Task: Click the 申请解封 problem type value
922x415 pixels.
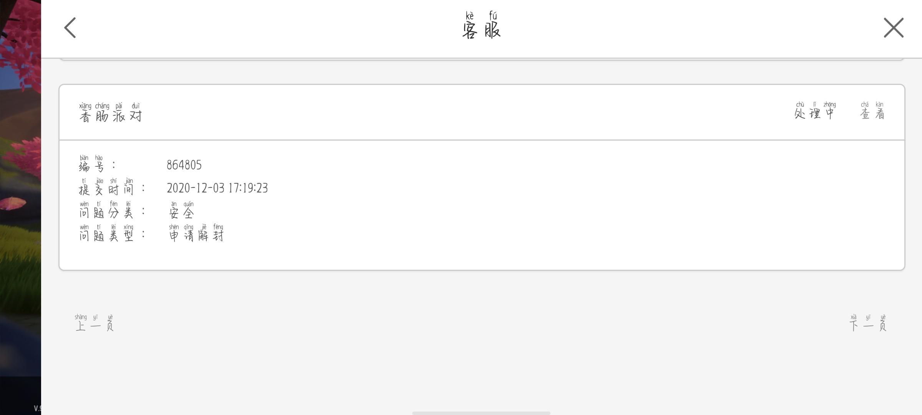Action: (196, 233)
